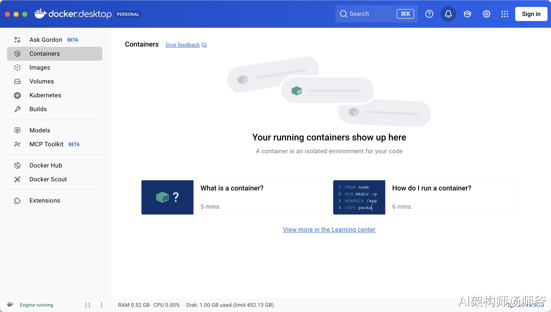The height and width of the screenshot is (312, 551).
Task: Click the Ask Gordon sparkle icon
Action: [x=17, y=40]
